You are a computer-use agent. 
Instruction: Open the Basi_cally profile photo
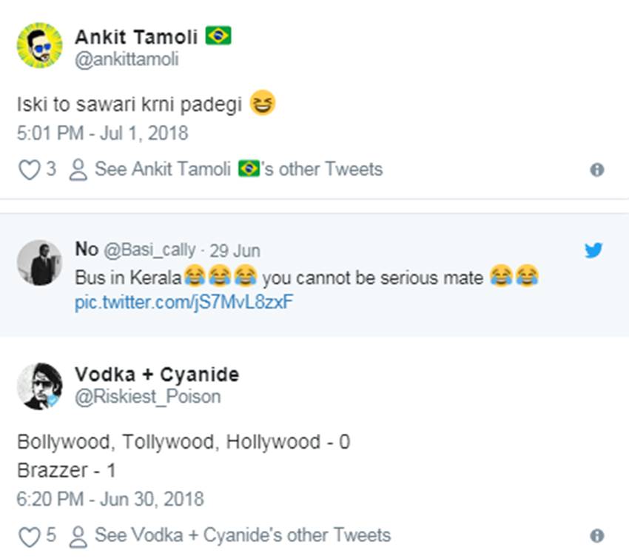point(39,263)
